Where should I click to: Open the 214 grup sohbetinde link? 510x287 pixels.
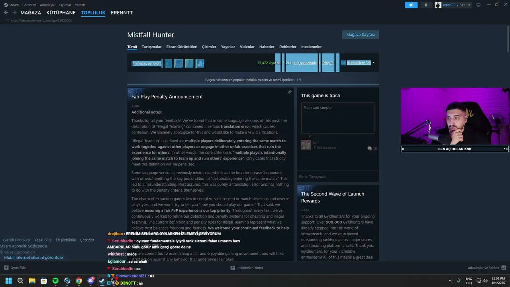(x=302, y=63)
